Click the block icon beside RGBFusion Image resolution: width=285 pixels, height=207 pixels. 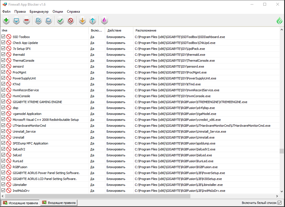point(9,167)
